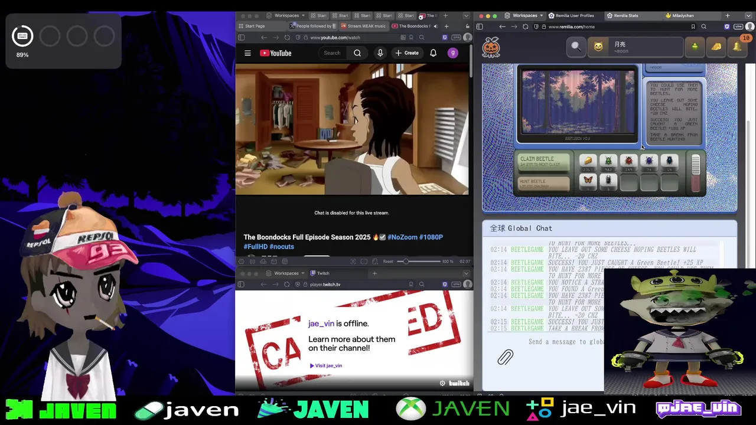The image size is (756, 425).
Task: Reload the Remilia home page
Action: (525, 27)
